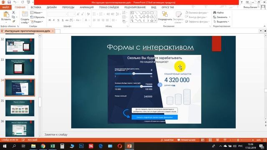
Task: Switch to reading view icon in status bar
Action: coord(217,140)
